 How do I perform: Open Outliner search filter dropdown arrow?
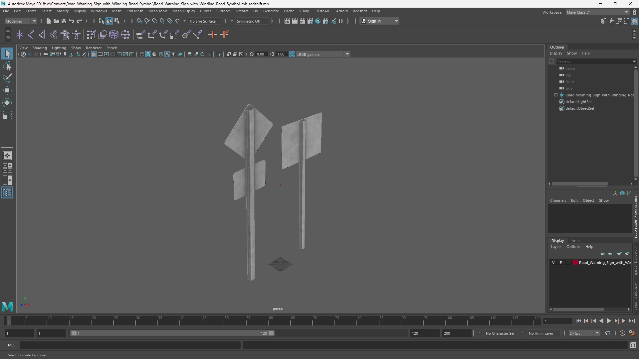click(x=634, y=61)
